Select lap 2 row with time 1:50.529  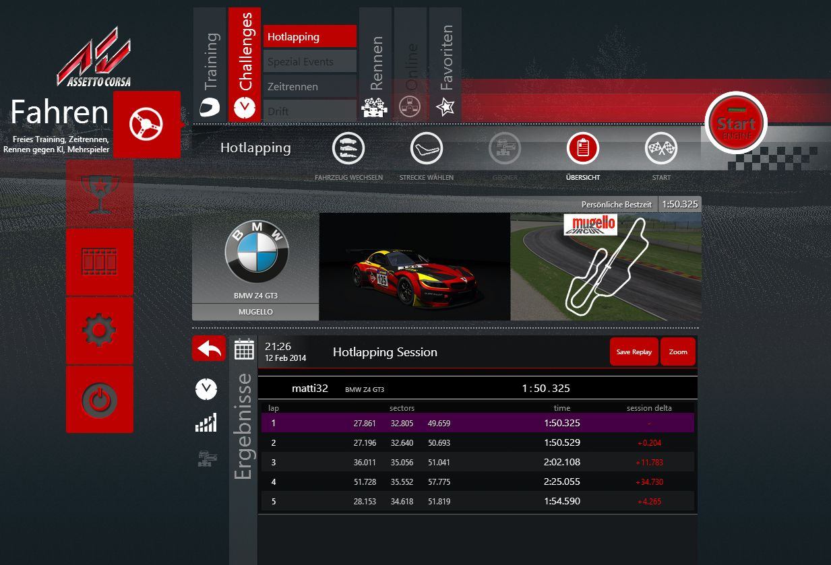477,442
